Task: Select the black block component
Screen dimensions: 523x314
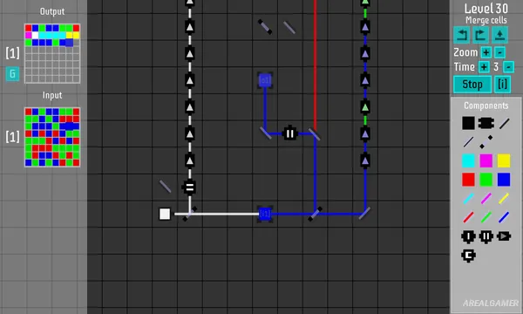Action: 468,123
